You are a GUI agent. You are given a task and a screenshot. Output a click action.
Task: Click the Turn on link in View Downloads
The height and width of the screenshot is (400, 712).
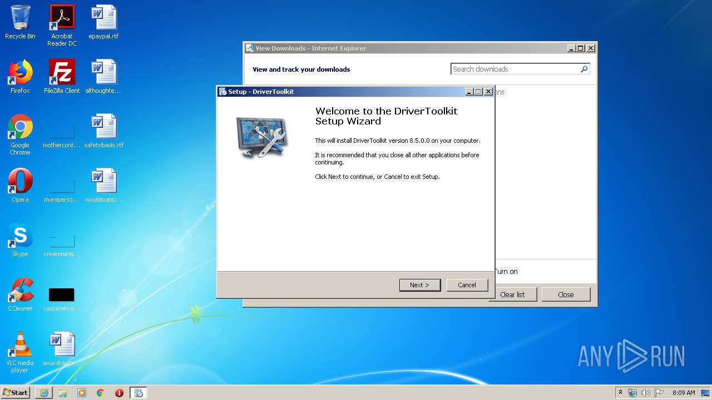(x=506, y=272)
